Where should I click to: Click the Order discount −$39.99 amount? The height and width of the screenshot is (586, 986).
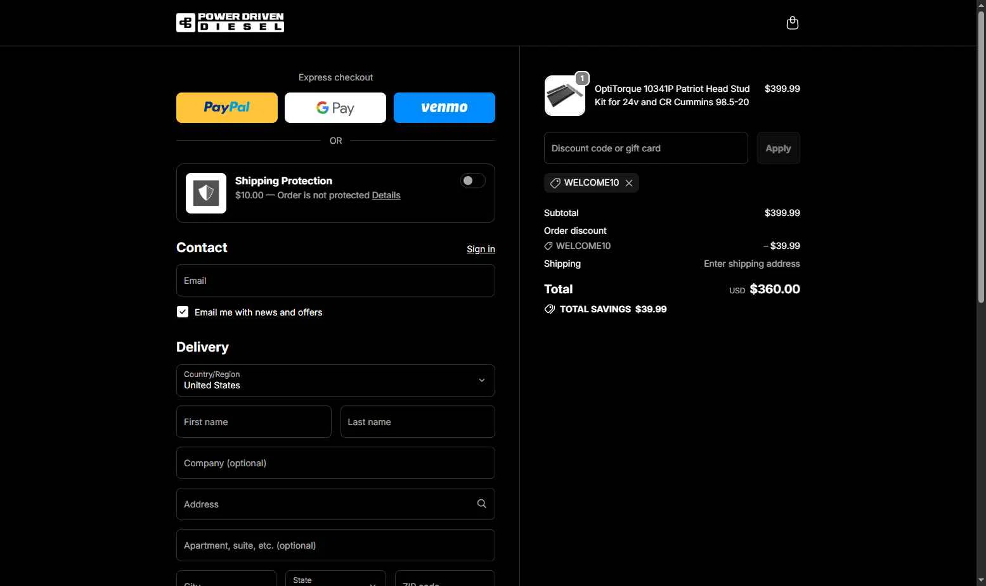point(782,246)
